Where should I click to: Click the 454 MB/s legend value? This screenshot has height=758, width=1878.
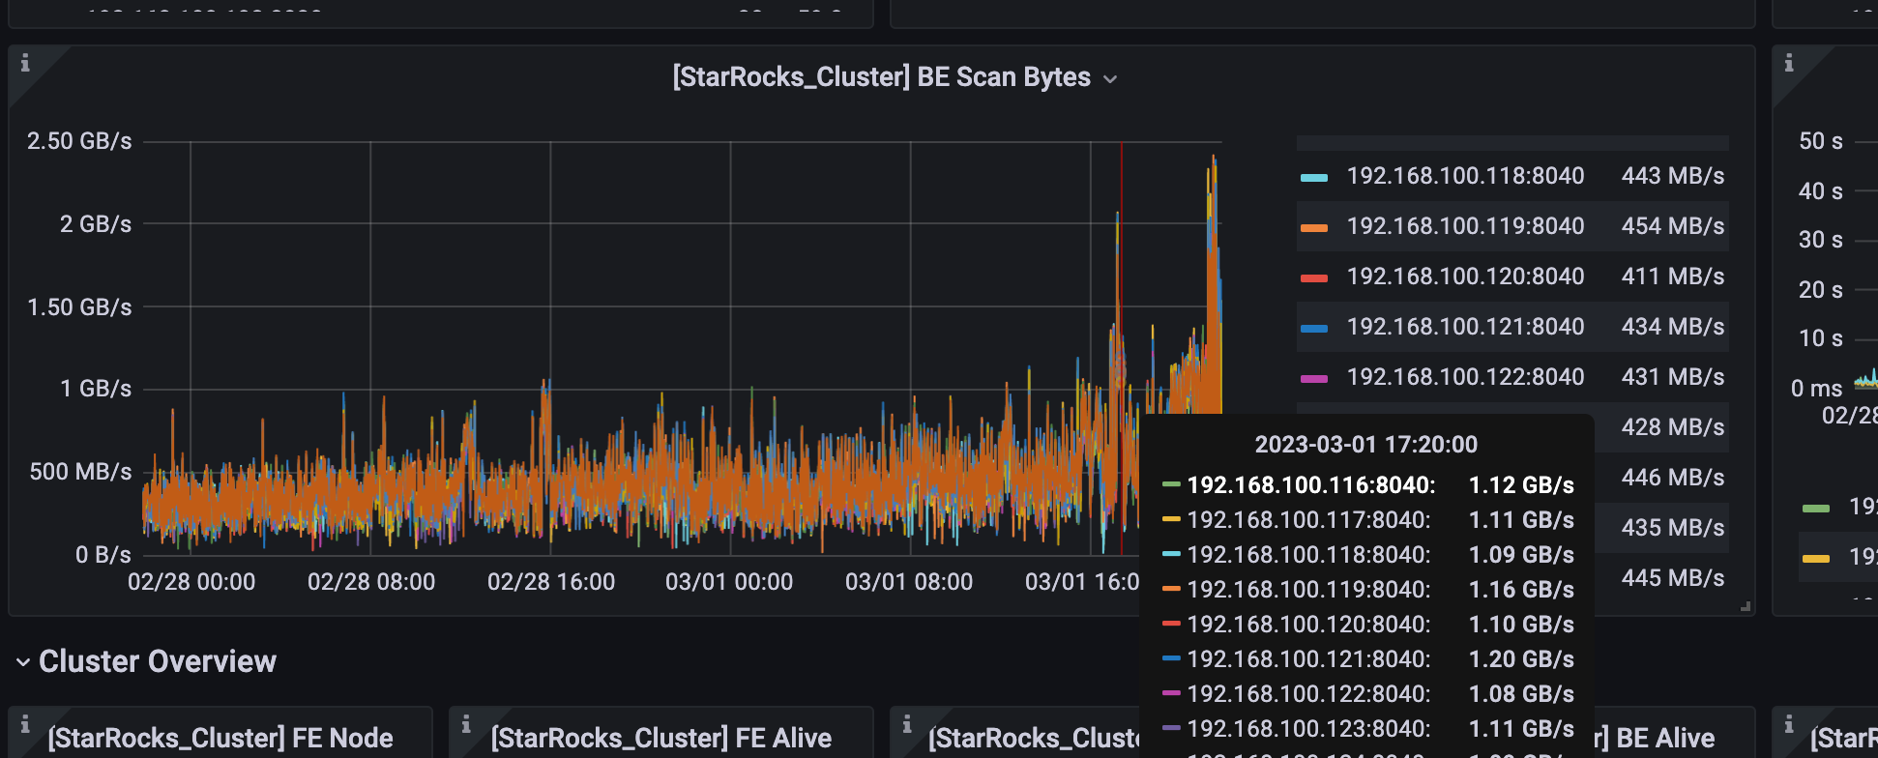(x=1672, y=226)
